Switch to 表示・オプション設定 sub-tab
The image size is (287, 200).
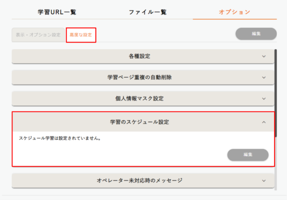click(x=38, y=35)
